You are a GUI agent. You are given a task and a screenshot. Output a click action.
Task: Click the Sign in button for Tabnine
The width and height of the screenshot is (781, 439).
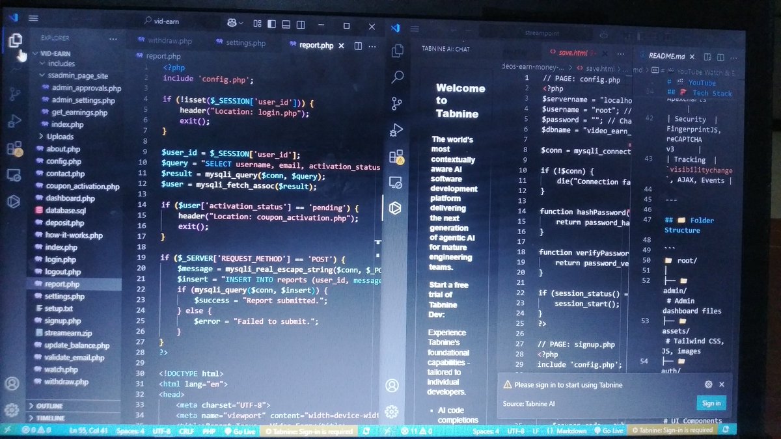(x=711, y=403)
